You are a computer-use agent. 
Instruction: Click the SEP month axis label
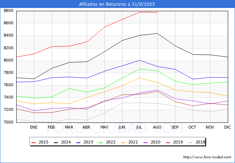pos(175,127)
